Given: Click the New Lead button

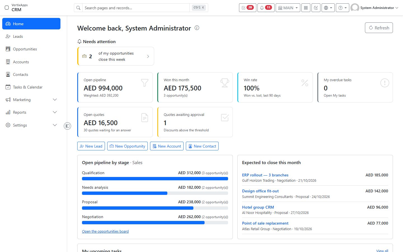Looking at the screenshot, I should click(x=91, y=146).
